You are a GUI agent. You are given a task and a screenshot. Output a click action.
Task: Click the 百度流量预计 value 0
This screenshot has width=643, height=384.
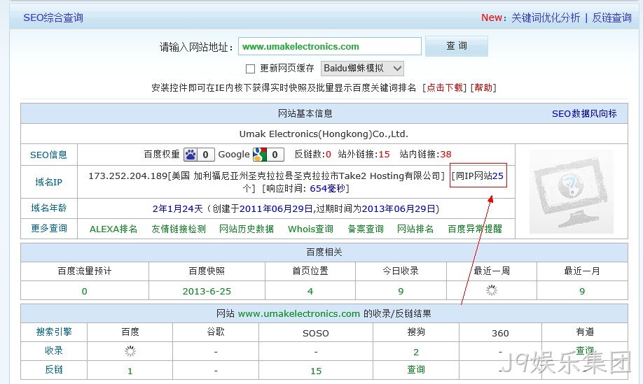(85, 292)
